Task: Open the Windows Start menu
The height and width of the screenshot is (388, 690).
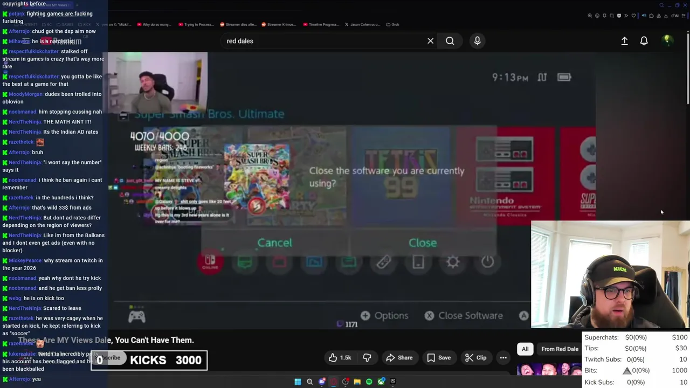Action: pyautogui.click(x=298, y=382)
